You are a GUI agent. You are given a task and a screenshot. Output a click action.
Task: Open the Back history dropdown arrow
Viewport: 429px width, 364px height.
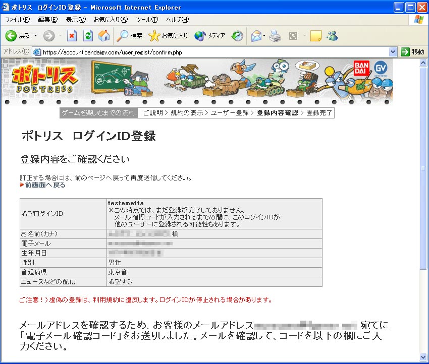pyautogui.click(x=35, y=36)
